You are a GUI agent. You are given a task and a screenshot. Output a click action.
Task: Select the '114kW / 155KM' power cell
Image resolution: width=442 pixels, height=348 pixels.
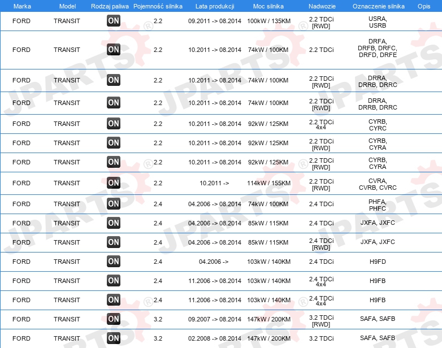tap(268, 183)
